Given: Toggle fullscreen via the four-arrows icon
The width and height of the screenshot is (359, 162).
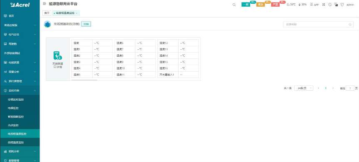Looking at the screenshot, I should 324,5.
